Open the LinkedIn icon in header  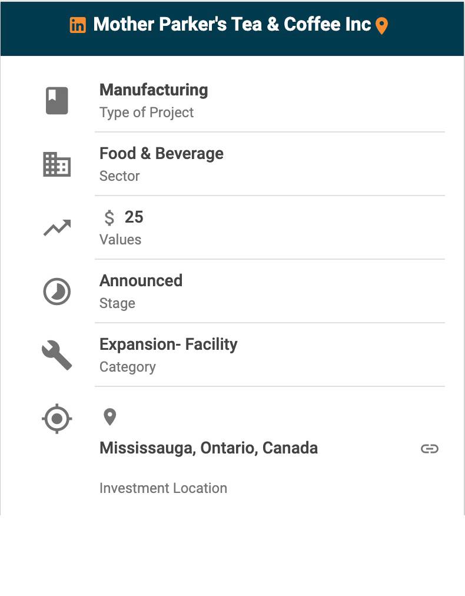78,25
